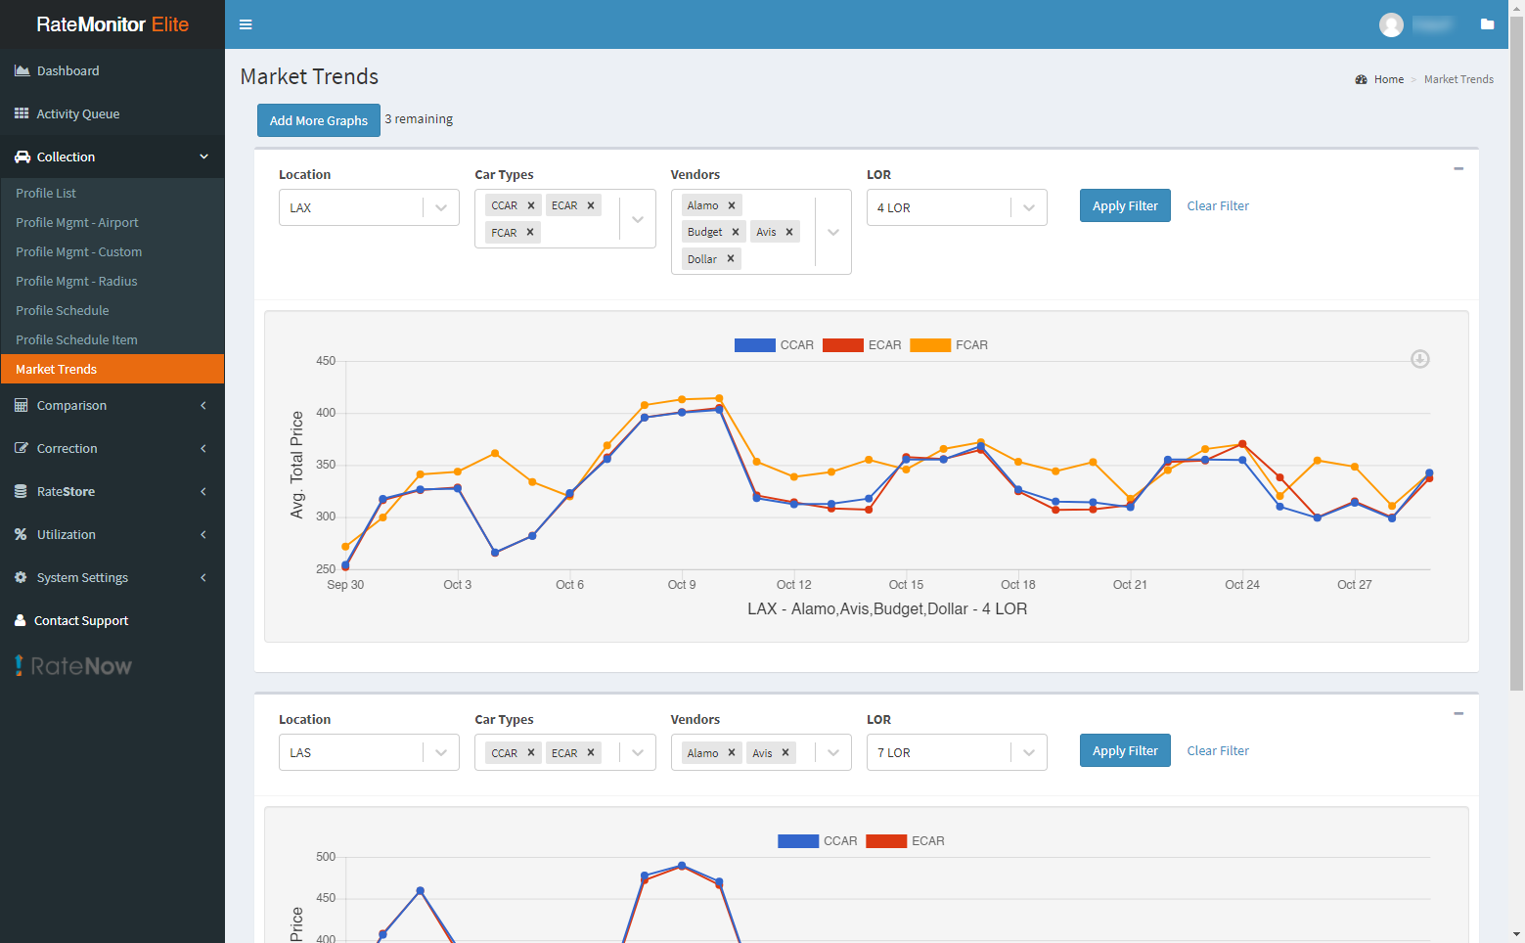The width and height of the screenshot is (1525, 943).
Task: Click the user avatar icon
Action: point(1391,25)
